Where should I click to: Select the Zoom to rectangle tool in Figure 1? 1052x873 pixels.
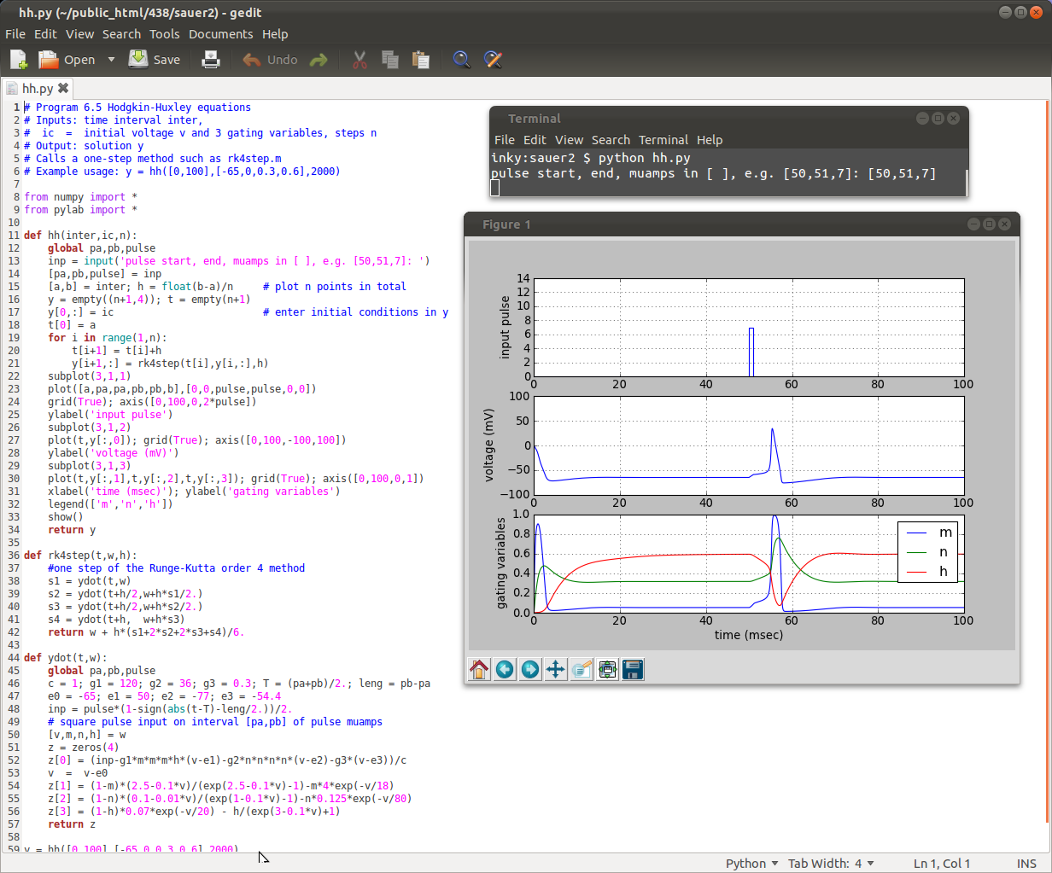point(582,669)
